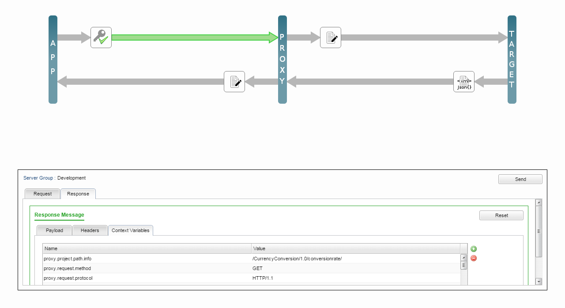
Task: Click the Verify API Key policy icon
Action: 101,38
